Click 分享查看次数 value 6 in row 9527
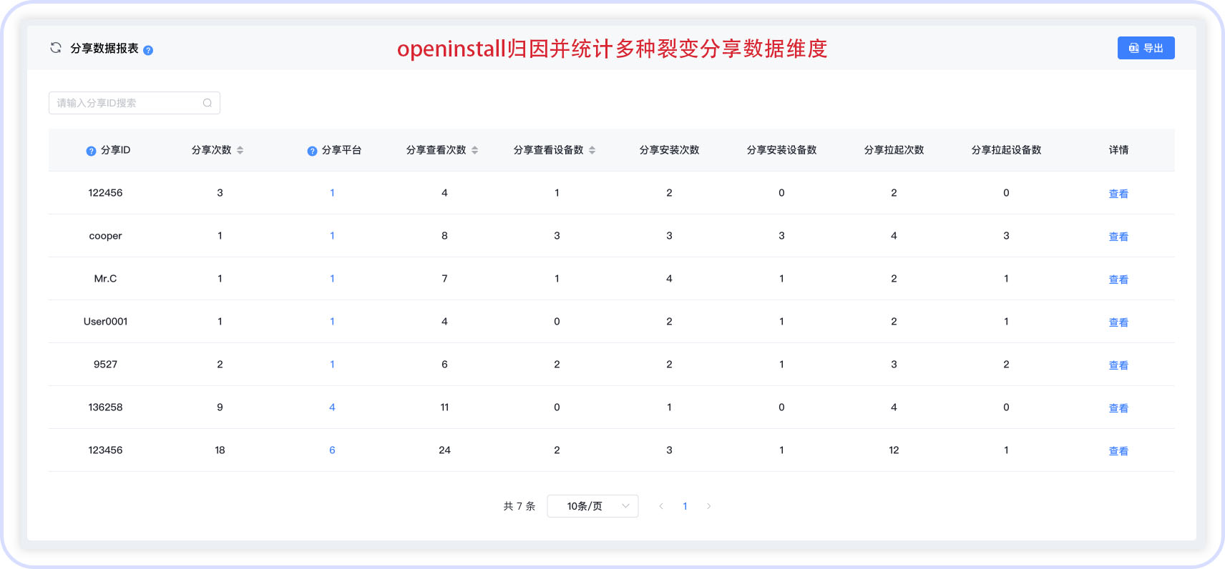 coord(444,365)
